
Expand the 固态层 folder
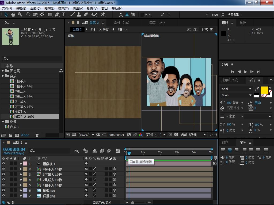point(3,71)
